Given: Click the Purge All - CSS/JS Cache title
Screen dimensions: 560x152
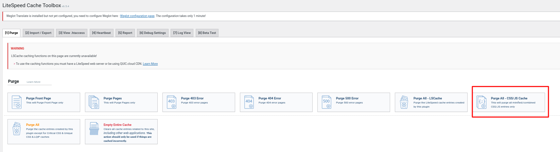Looking at the screenshot, I should tap(509, 98).
